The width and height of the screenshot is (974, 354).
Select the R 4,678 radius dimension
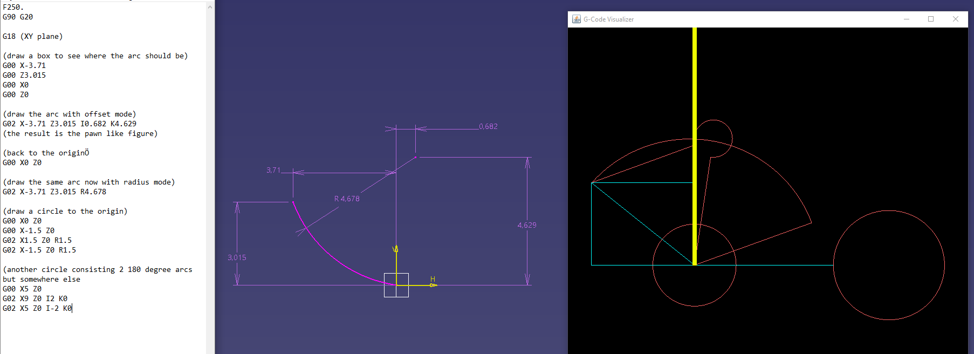click(x=347, y=199)
